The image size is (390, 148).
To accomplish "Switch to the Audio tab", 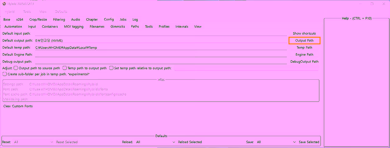I will 76,19.
